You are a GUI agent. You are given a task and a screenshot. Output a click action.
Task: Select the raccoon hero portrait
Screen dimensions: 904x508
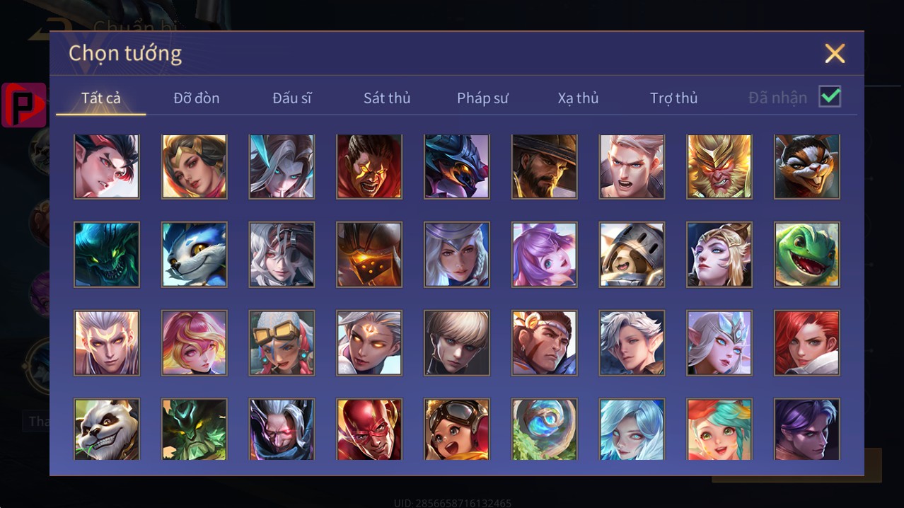tap(807, 167)
